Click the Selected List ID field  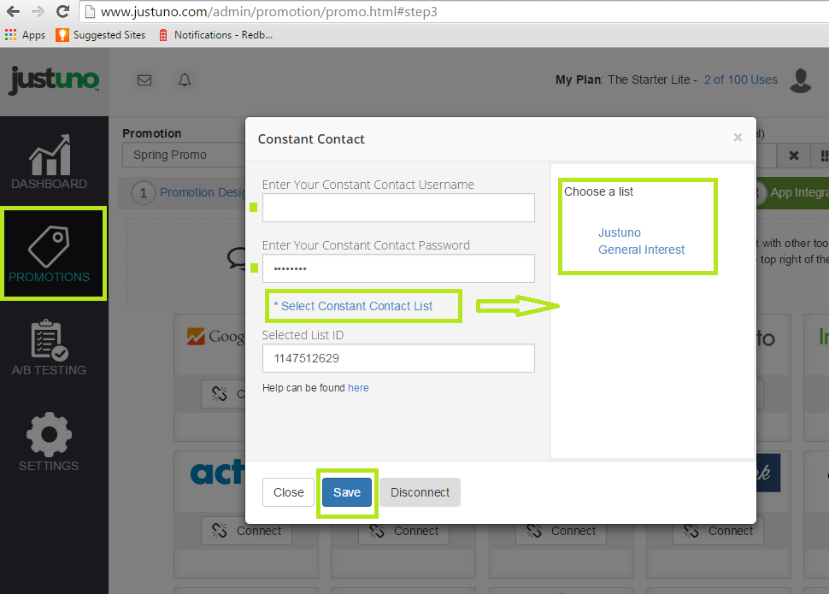(x=398, y=358)
